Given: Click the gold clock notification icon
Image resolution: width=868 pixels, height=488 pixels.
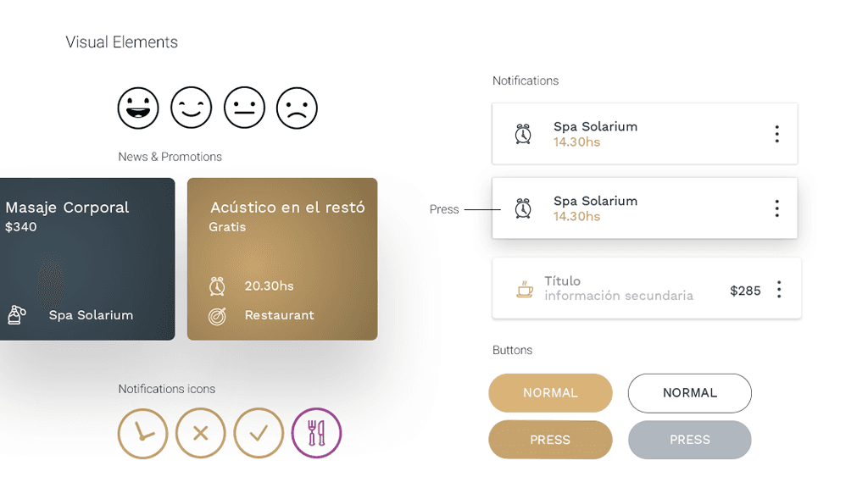Looking at the screenshot, I should tap(142, 433).
